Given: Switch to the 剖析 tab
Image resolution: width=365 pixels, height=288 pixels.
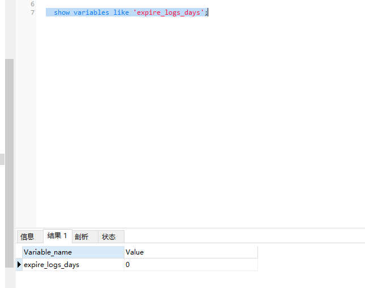Looking at the screenshot, I should click(85, 237).
